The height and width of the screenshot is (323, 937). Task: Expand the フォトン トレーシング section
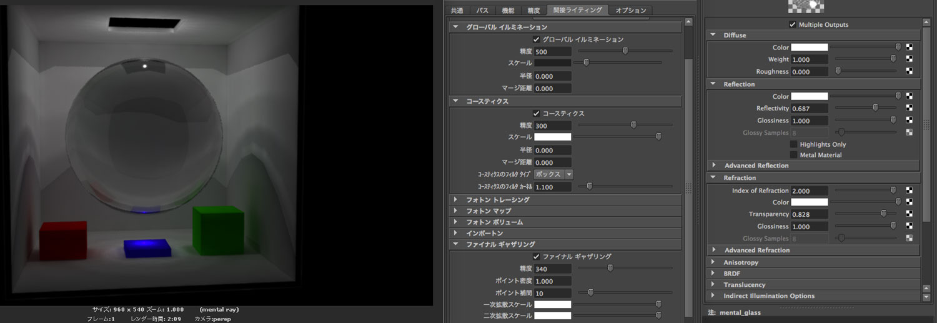(455, 200)
